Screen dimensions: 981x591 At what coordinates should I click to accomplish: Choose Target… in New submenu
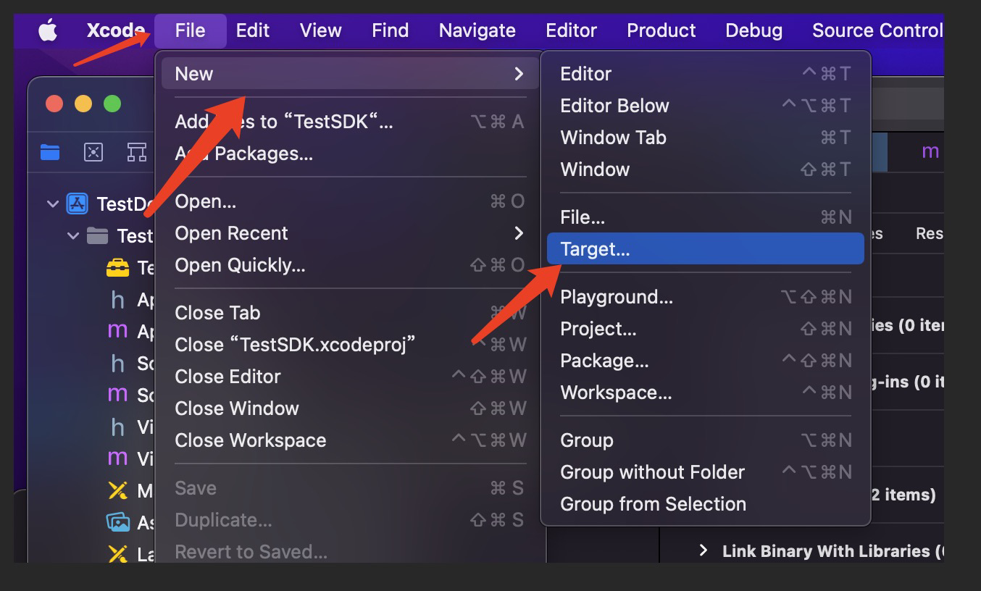706,249
